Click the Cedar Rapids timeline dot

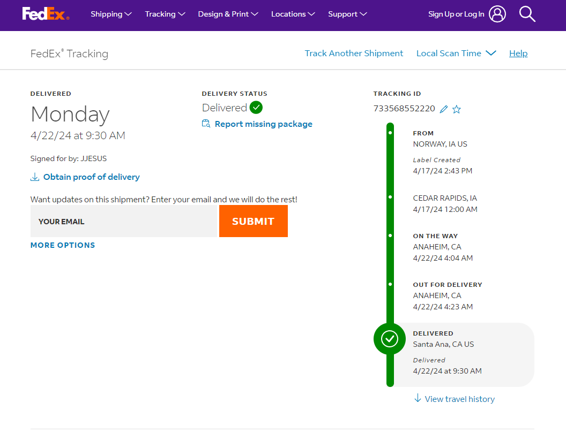click(x=390, y=197)
